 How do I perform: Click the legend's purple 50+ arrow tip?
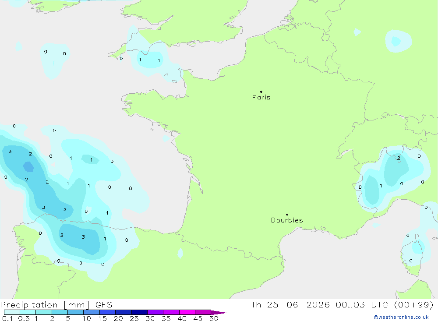(x=219, y=312)
